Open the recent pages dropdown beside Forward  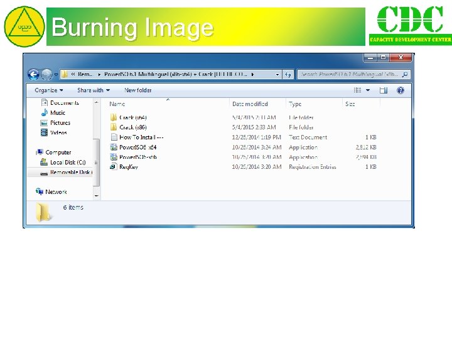point(56,75)
